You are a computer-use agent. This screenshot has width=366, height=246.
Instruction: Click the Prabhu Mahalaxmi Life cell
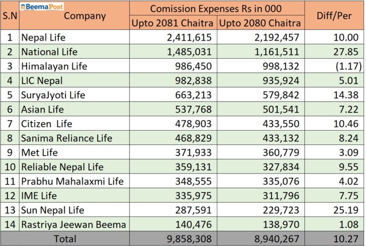(74, 181)
